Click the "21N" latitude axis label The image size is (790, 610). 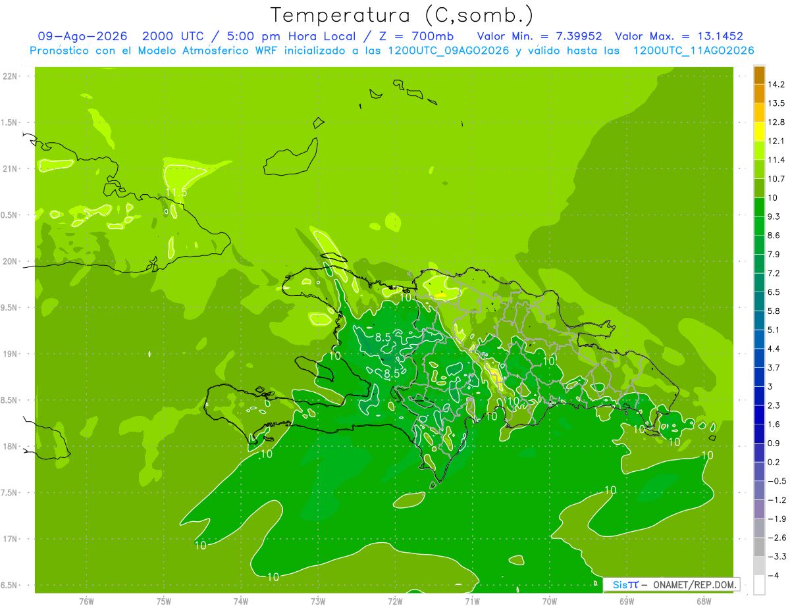click(10, 168)
